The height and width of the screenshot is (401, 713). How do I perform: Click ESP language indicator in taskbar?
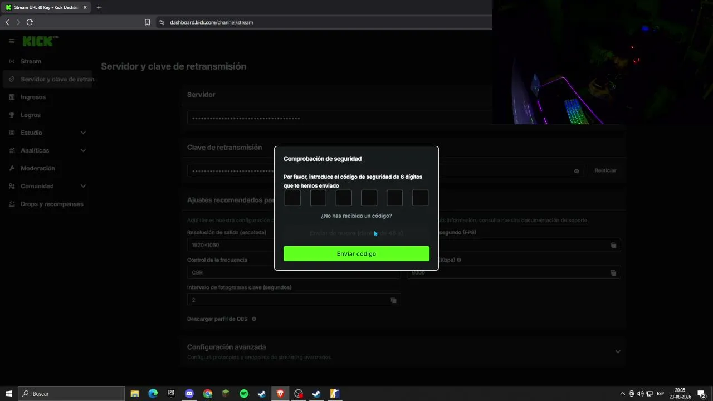coord(660,394)
